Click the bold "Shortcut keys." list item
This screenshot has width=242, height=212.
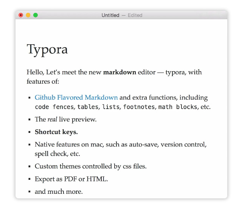[56, 132]
